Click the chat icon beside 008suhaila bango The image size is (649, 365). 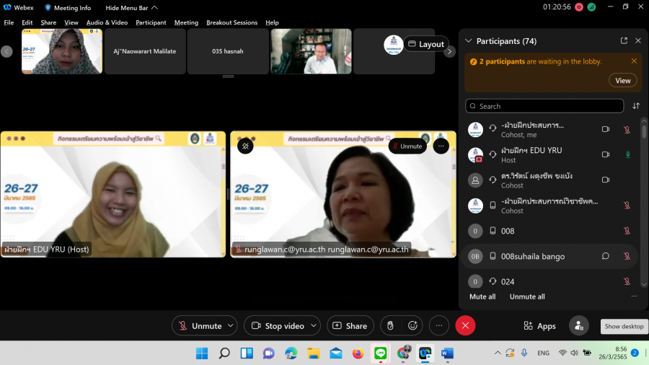606,256
